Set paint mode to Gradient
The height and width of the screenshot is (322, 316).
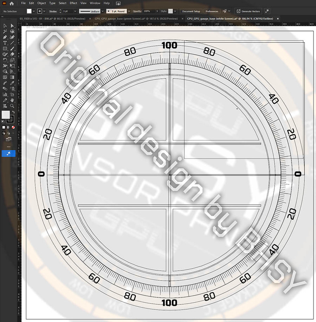click(8, 127)
